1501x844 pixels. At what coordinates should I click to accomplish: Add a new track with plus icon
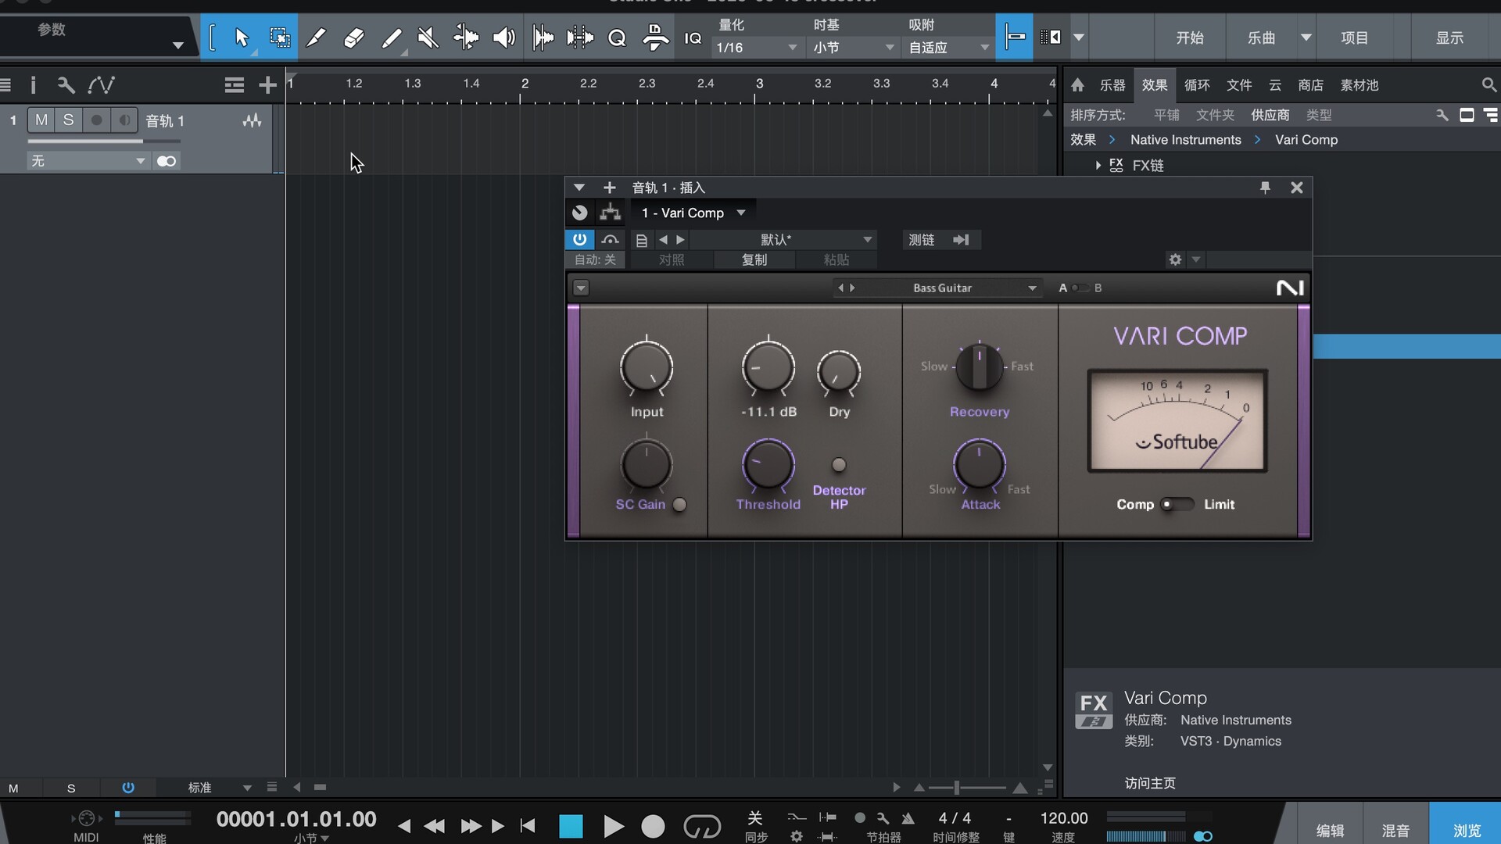[x=267, y=84]
